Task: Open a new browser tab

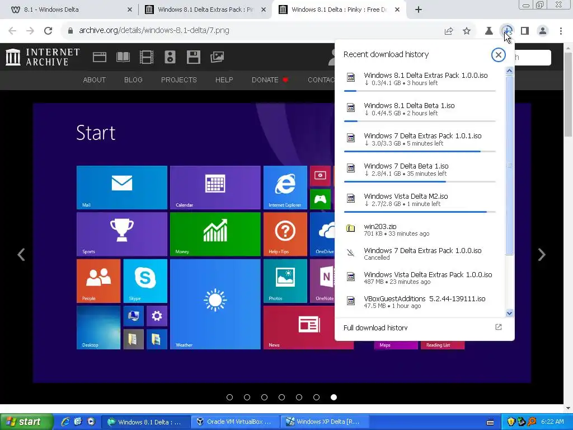Action: (x=419, y=10)
